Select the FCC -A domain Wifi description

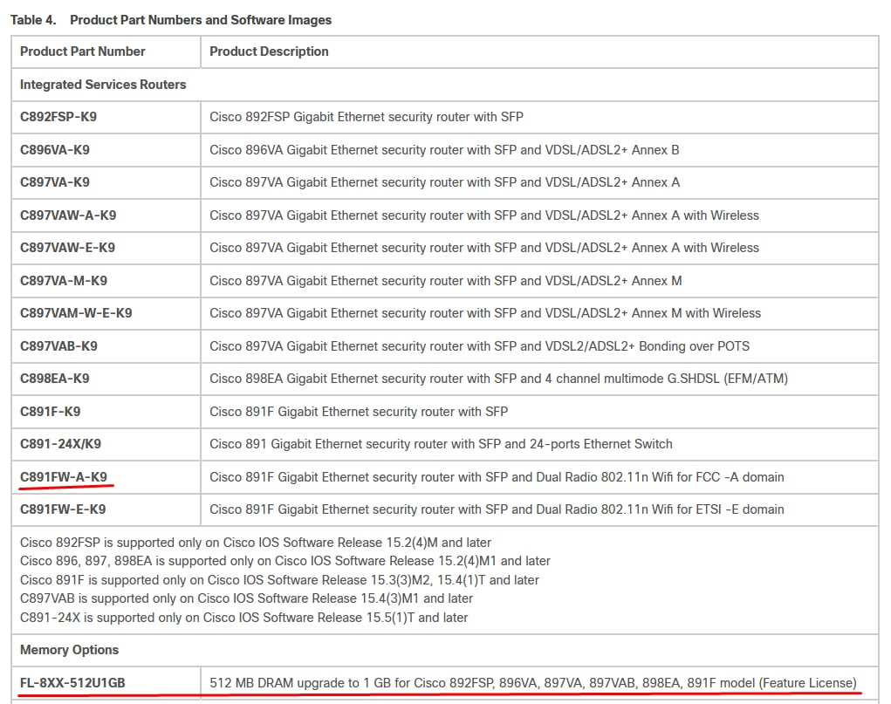pyautogui.click(x=497, y=476)
